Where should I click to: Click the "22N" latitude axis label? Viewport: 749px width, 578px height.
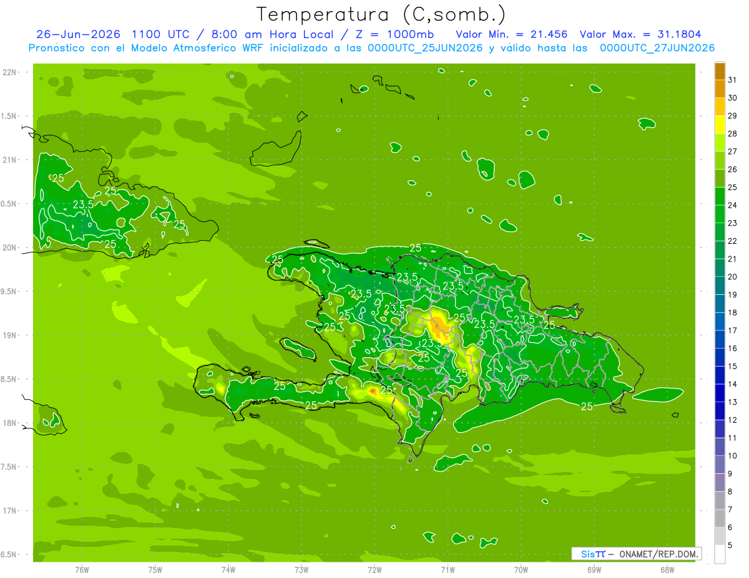(x=10, y=72)
